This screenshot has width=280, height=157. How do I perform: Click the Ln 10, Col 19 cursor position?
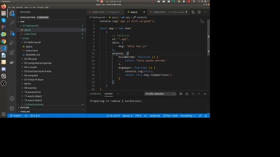pyautogui.click(x=113, y=116)
